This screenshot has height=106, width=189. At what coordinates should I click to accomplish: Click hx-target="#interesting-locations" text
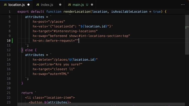click(x=65, y=31)
